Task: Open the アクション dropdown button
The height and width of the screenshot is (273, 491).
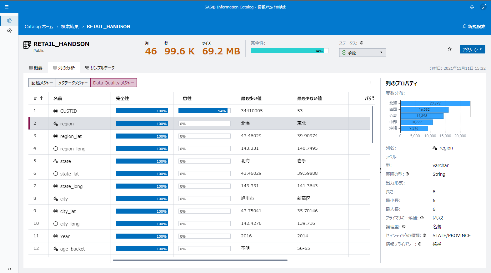Action: (473, 49)
